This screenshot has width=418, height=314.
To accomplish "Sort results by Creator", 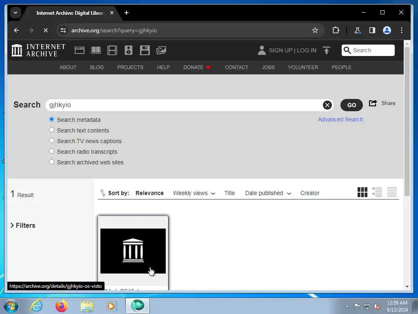I will coord(310,193).
